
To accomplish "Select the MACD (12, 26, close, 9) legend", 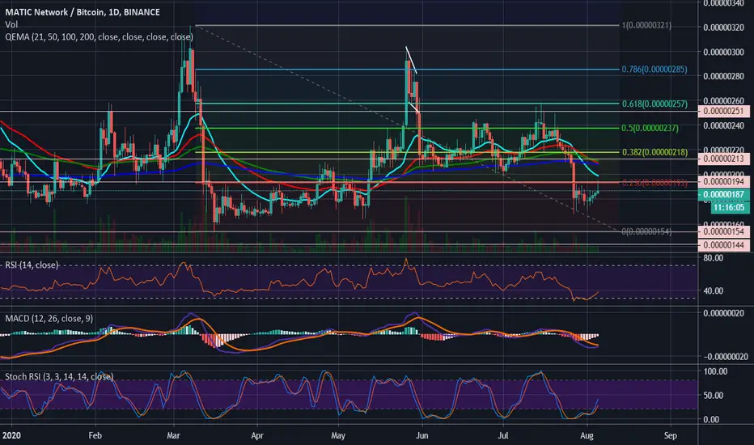I will [49, 319].
